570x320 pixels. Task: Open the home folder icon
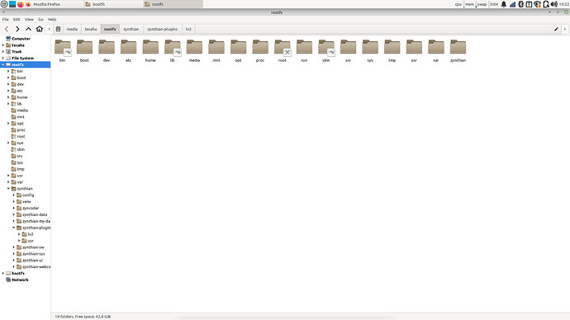(40, 29)
